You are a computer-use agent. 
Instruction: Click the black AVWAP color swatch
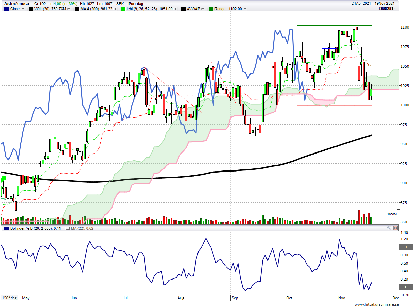[184, 9]
